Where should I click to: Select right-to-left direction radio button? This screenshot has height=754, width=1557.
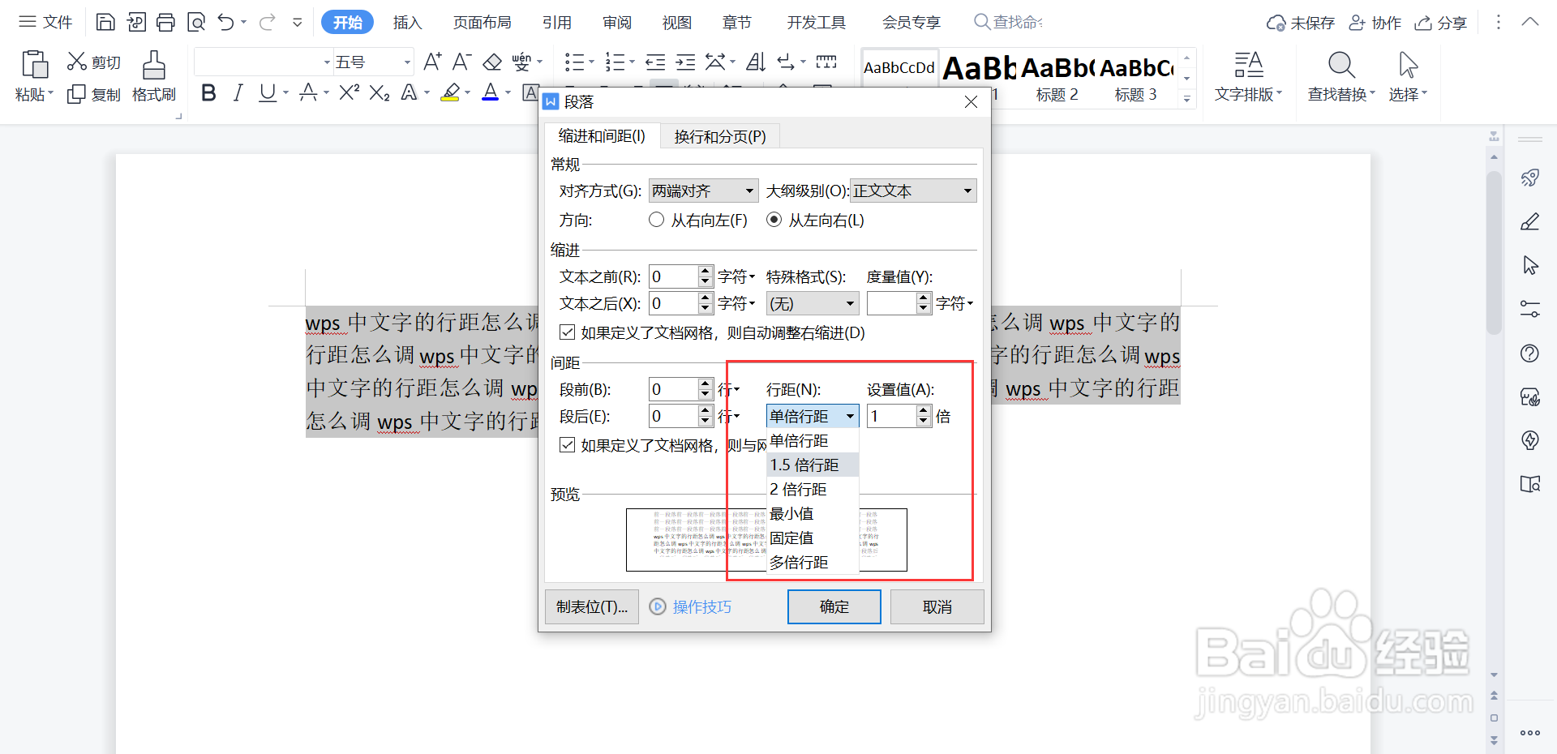(656, 220)
